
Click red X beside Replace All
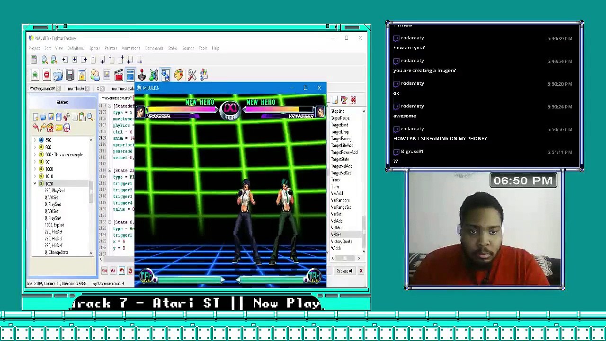coord(361,271)
